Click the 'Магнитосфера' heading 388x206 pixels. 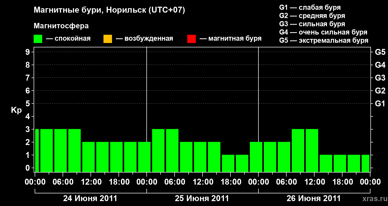pyautogui.click(x=61, y=26)
